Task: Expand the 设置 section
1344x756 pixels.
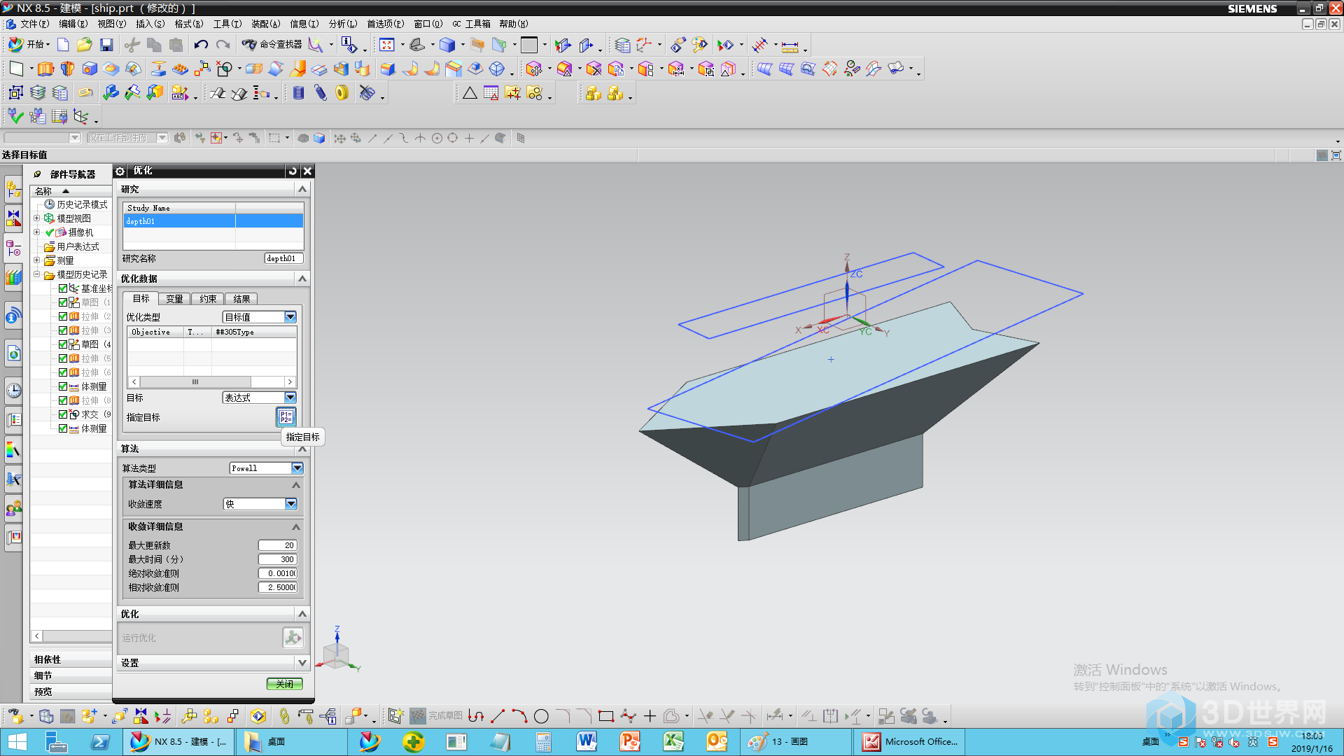Action: tap(302, 663)
